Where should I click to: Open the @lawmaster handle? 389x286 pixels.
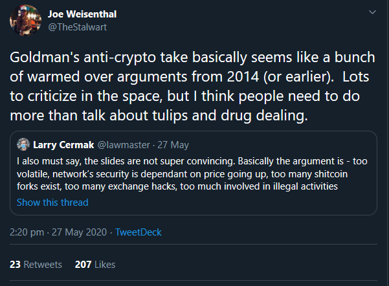120,143
